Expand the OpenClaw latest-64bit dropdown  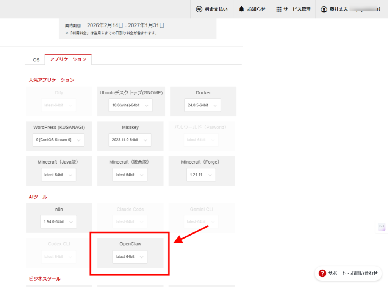(x=130, y=257)
